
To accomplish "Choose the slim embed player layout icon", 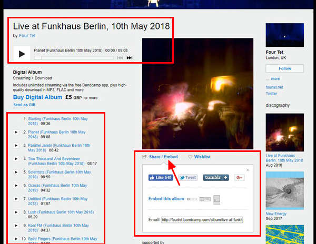I will (192, 199).
